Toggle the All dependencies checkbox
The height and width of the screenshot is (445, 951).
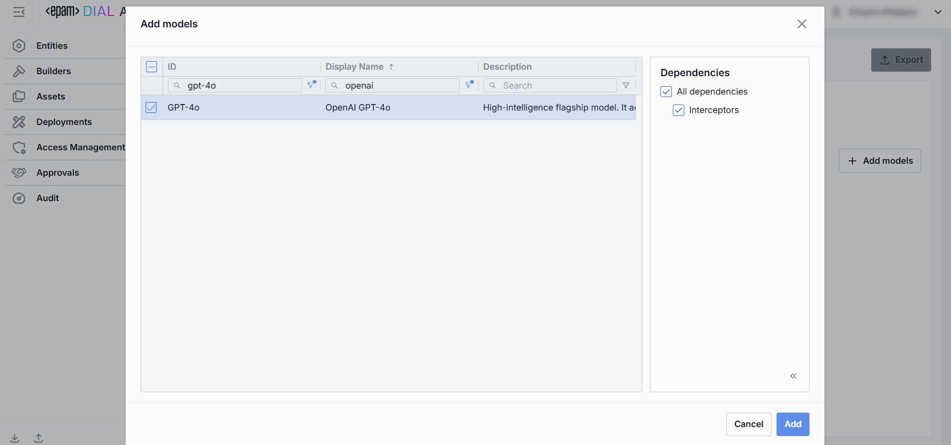(x=666, y=92)
